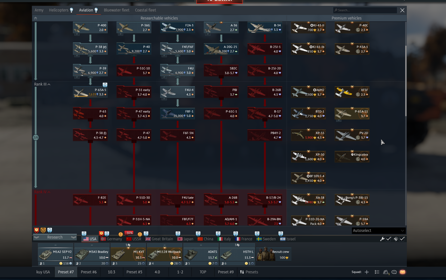Image resolution: width=446 pixels, height=280 pixels.
Task: Select the locked B-17 bomber
Action: tap(265, 114)
